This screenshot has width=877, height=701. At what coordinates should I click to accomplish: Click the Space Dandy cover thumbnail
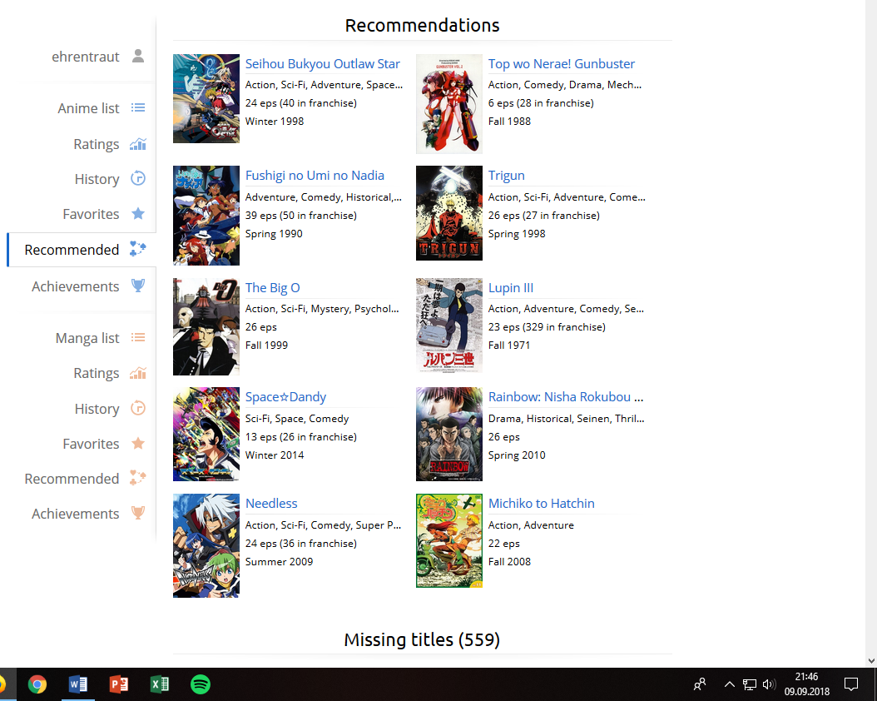206,434
